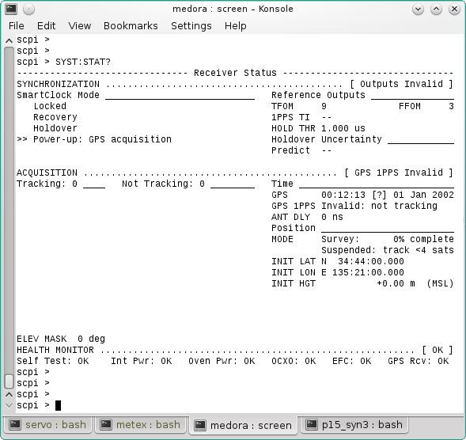466x440 pixels.
Task: Click the Receiver Status heading
Action: [x=235, y=73]
